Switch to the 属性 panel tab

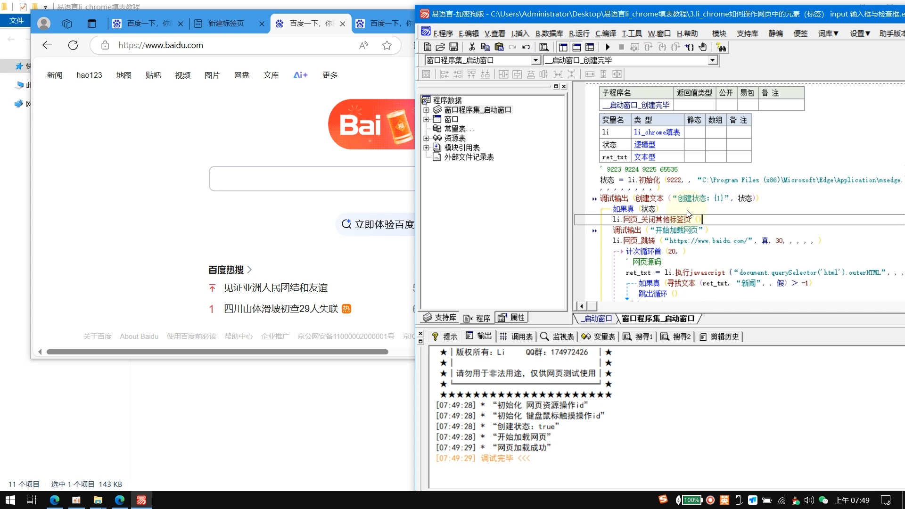[511, 318]
